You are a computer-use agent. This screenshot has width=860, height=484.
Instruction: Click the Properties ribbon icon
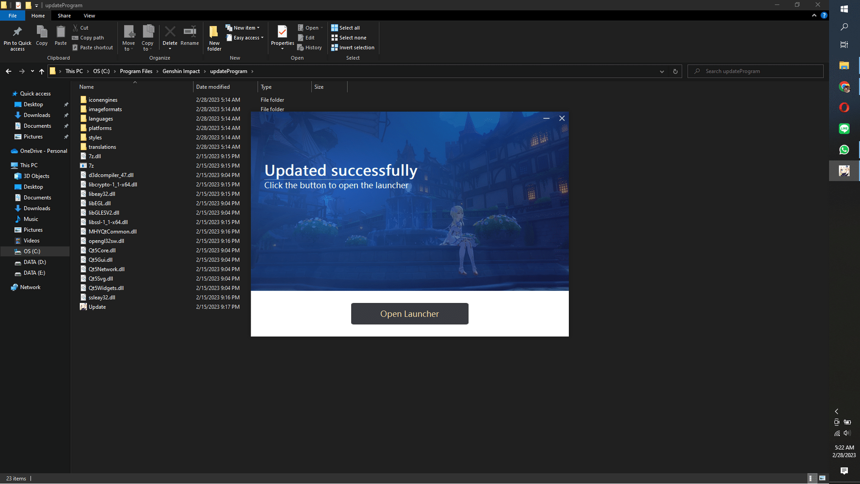tap(282, 37)
